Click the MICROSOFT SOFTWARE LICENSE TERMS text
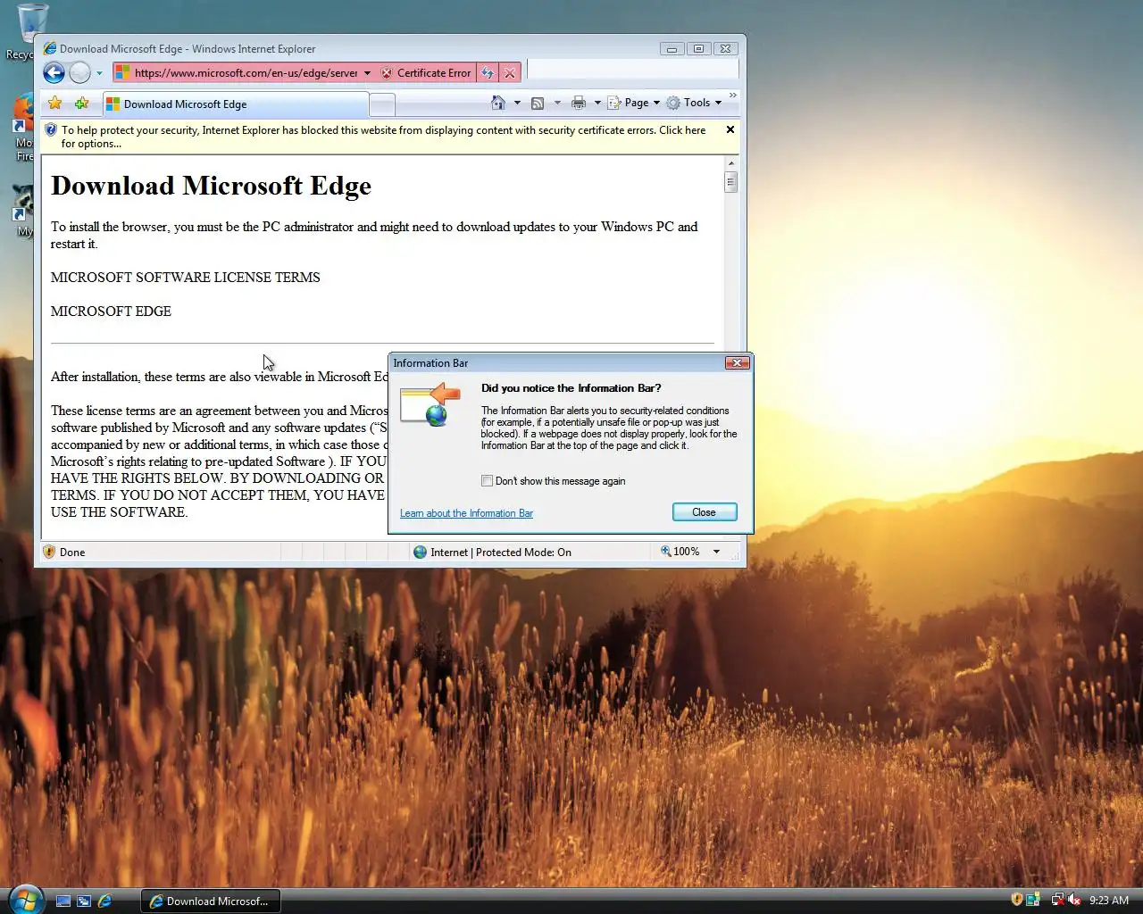The height and width of the screenshot is (914, 1143). click(186, 278)
